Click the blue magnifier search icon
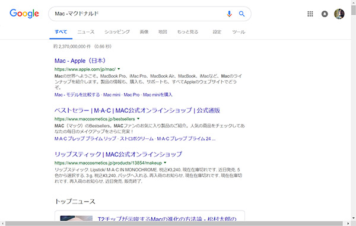The width and height of the screenshot is (356, 226). tap(242, 14)
